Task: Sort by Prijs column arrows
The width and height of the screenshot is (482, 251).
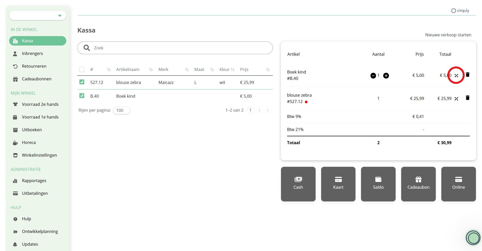Action: [268, 70]
